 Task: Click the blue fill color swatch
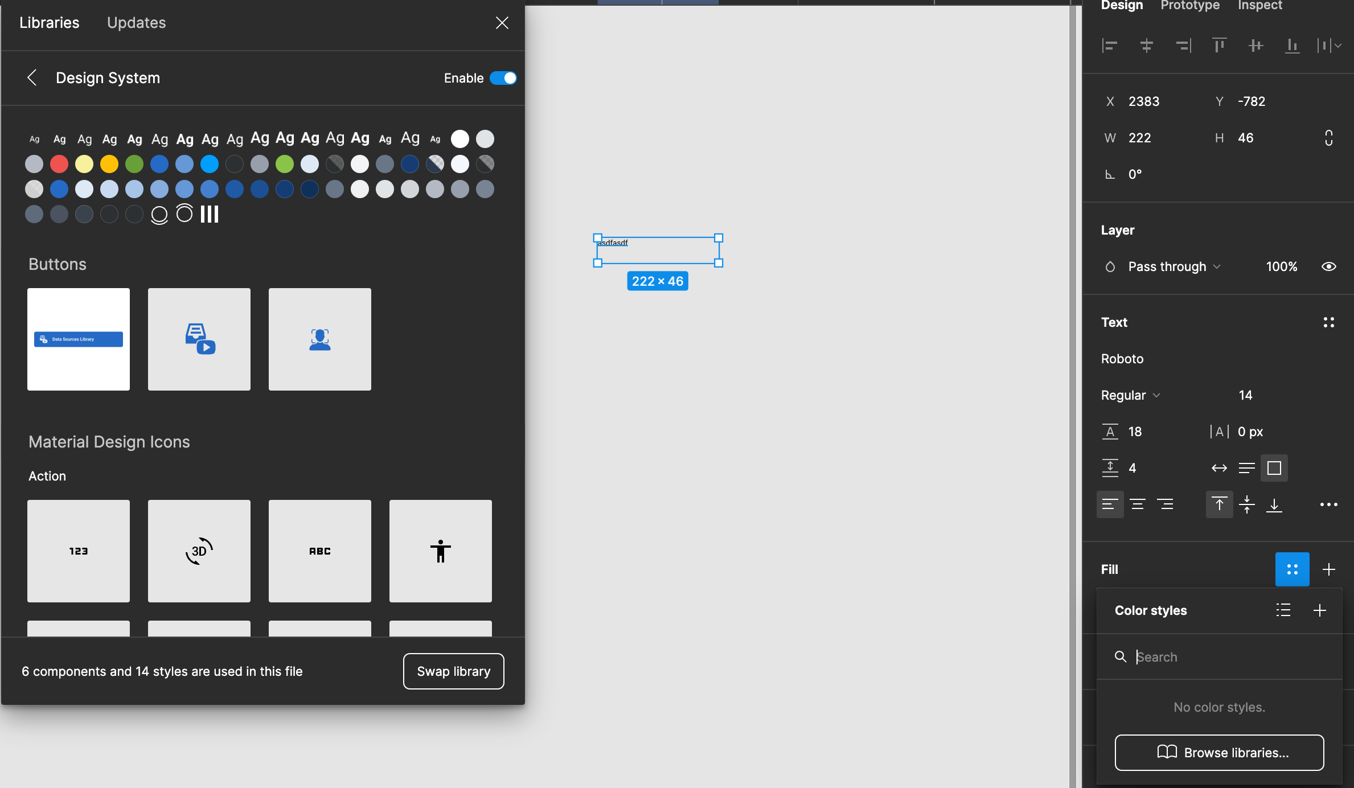click(x=1292, y=569)
